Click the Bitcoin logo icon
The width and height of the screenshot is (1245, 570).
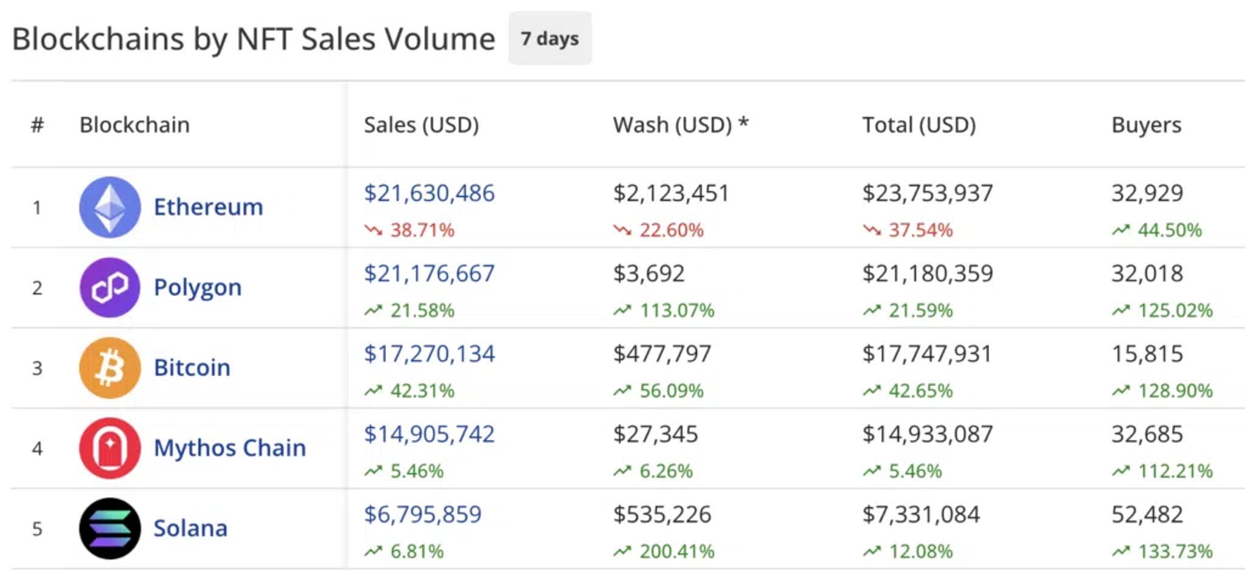pos(110,368)
